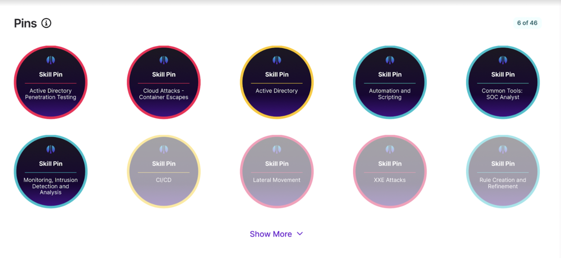This screenshot has height=258, width=561.
Task: Click the logo on the CI/CD pin
Action: 164,149
